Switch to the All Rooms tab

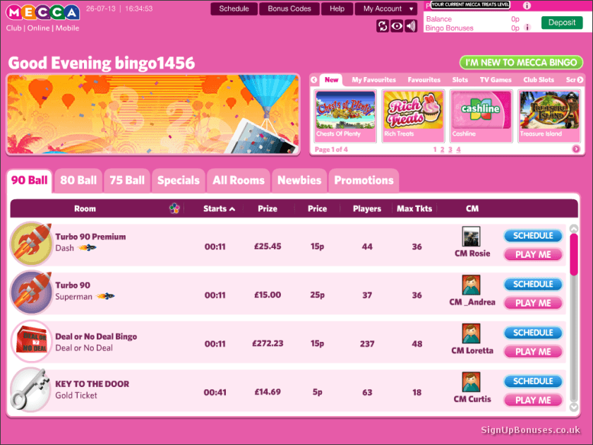239,181
